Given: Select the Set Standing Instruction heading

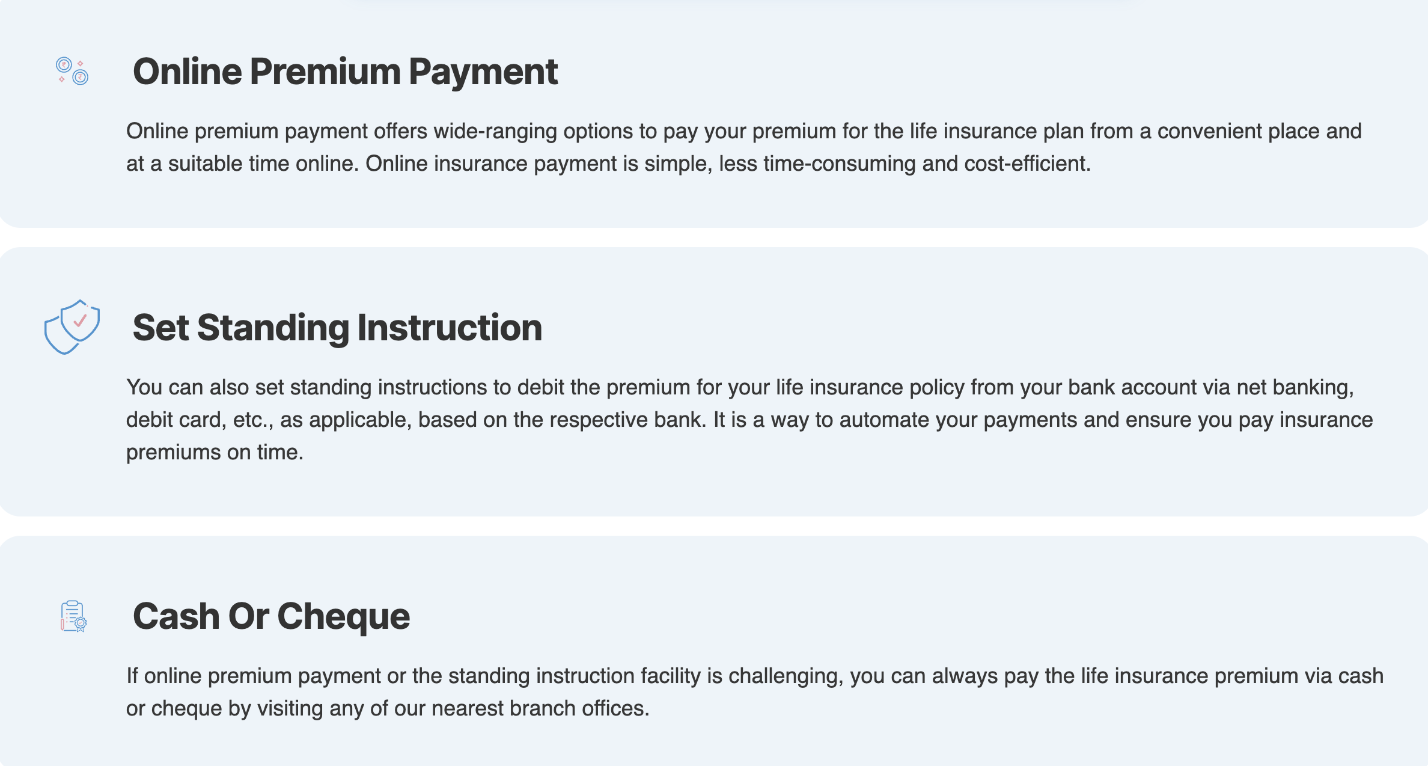Looking at the screenshot, I should point(337,328).
